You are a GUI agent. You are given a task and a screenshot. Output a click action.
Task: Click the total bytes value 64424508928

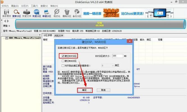point(134,97)
